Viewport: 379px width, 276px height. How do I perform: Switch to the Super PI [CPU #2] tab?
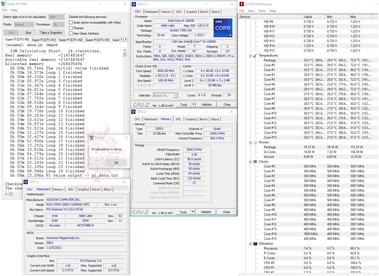pyautogui.click(x=71, y=40)
